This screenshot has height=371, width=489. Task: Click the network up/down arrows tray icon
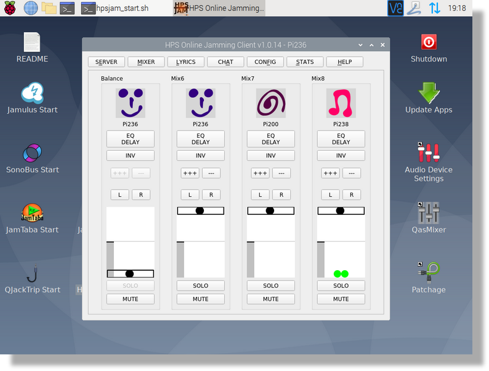[x=434, y=8]
